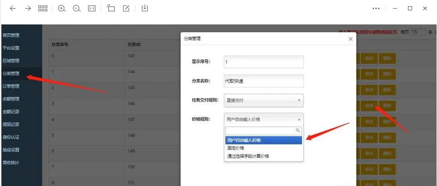Go to 平台设置 in the sidebar
437x186 pixels.
point(11,48)
